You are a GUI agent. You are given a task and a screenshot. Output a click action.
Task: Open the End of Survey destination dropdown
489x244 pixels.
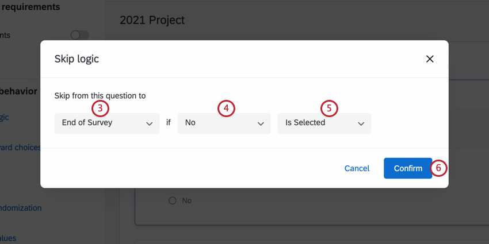click(x=106, y=123)
